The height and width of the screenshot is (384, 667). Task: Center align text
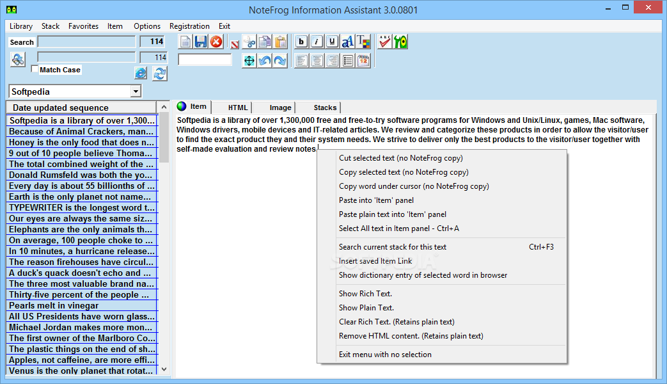tap(317, 60)
